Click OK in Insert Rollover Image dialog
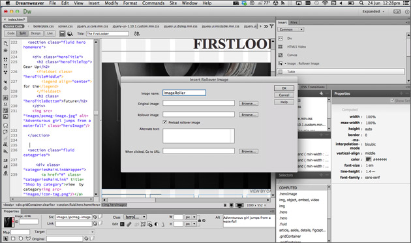Screen dimensions: 411x243 (x=284, y=88)
